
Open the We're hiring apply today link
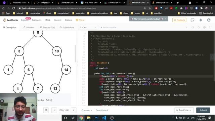[147, 19]
